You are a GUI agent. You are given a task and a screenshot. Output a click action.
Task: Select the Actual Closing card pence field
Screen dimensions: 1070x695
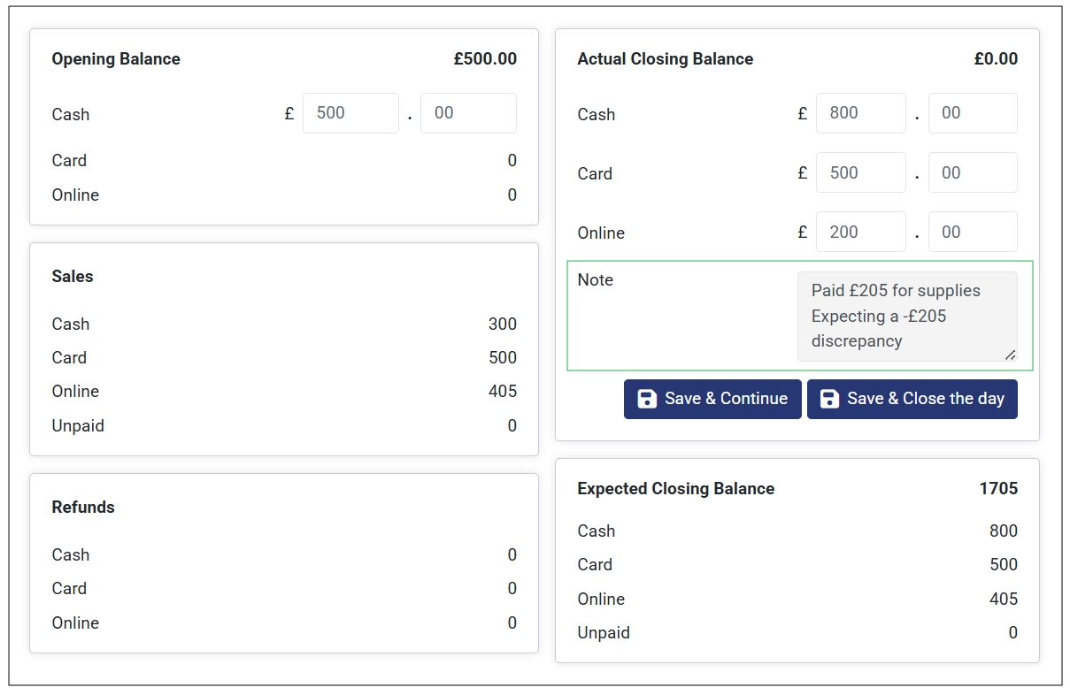(972, 172)
